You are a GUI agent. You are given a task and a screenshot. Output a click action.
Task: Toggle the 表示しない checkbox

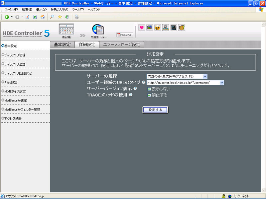click(149, 89)
